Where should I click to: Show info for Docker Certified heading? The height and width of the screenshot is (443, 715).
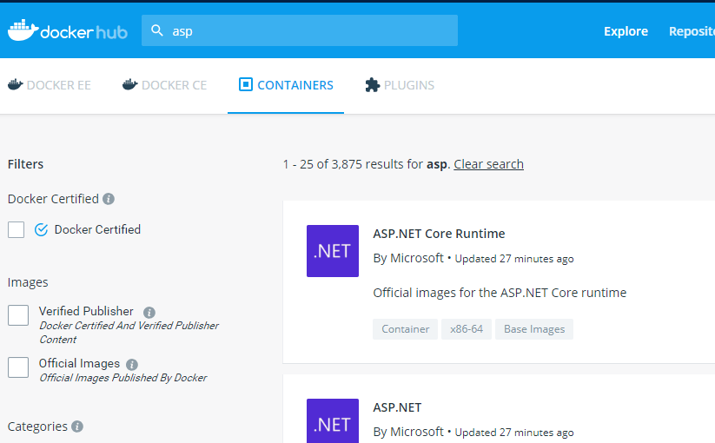coord(109,199)
